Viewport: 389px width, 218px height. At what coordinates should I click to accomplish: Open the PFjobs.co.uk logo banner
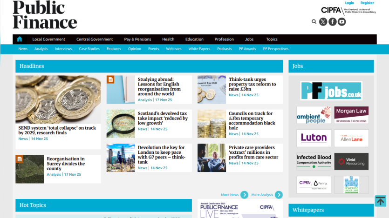(331, 91)
